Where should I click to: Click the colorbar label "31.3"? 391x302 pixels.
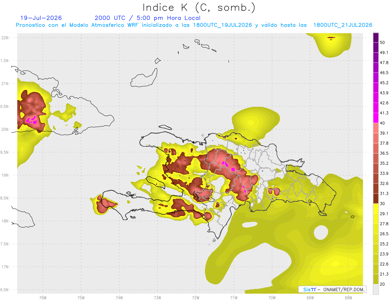click(384, 194)
